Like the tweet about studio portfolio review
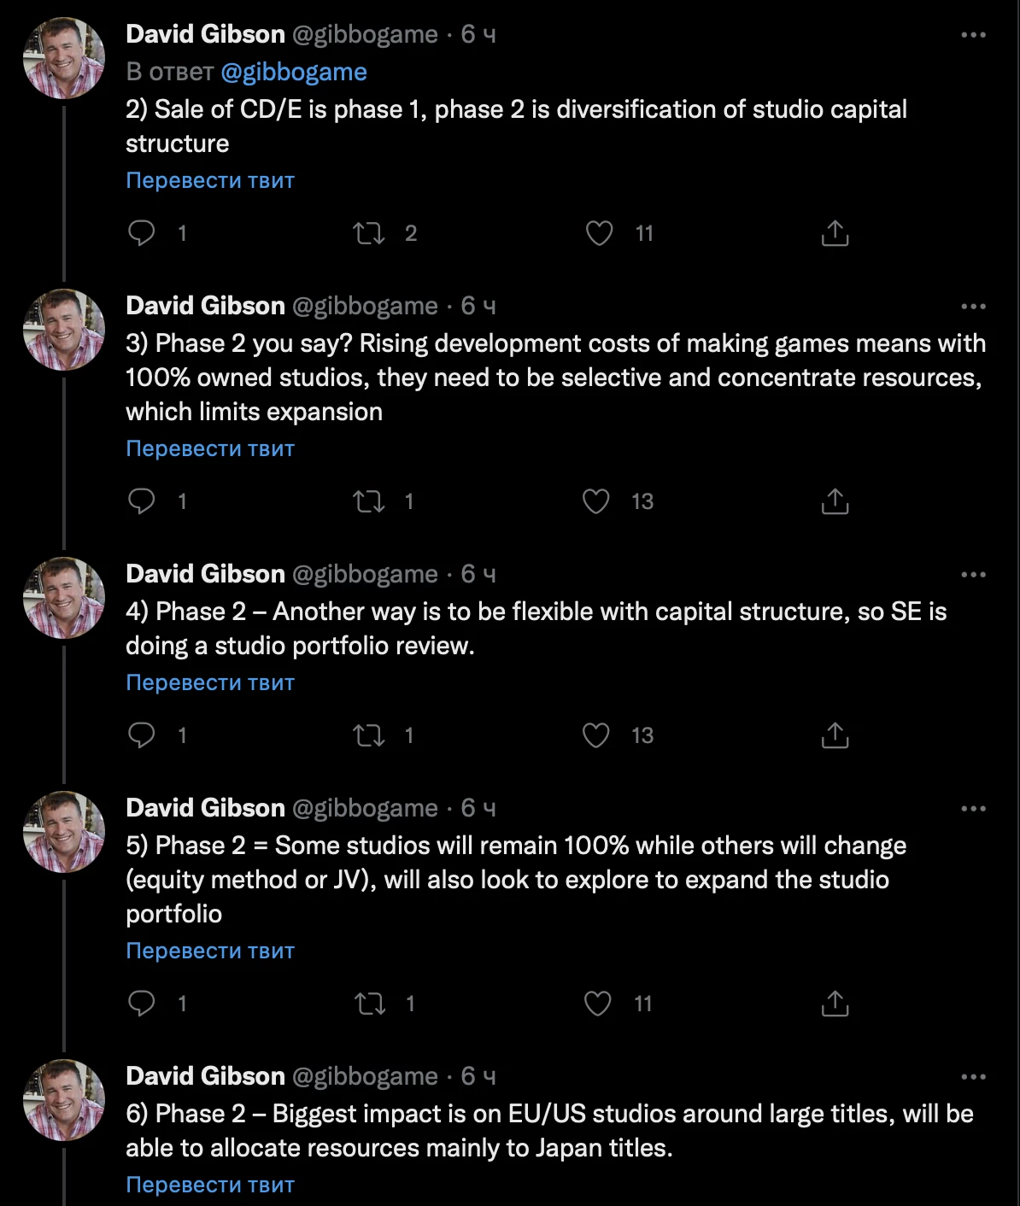The image size is (1020, 1206). (596, 735)
